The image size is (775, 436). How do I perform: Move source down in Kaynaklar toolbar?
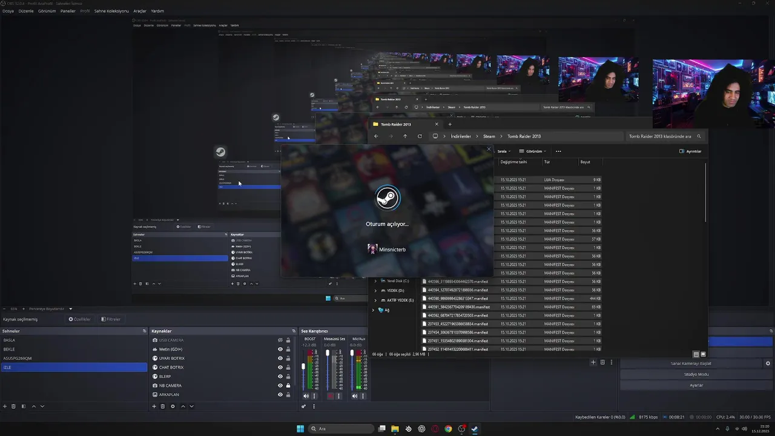click(191, 406)
